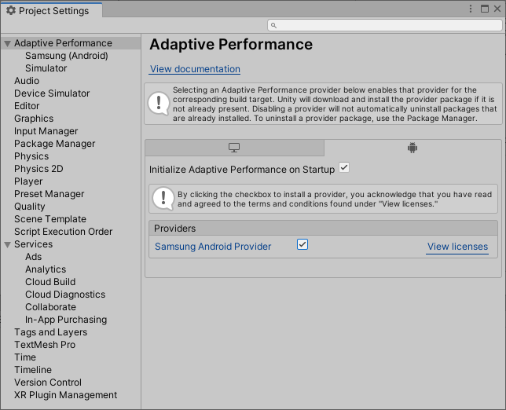Select the Android platform tab

412,148
